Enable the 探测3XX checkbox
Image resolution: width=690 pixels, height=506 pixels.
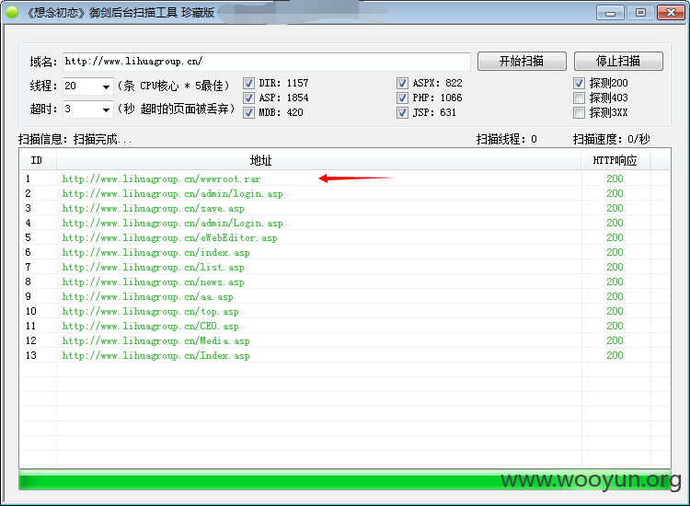[x=579, y=112]
